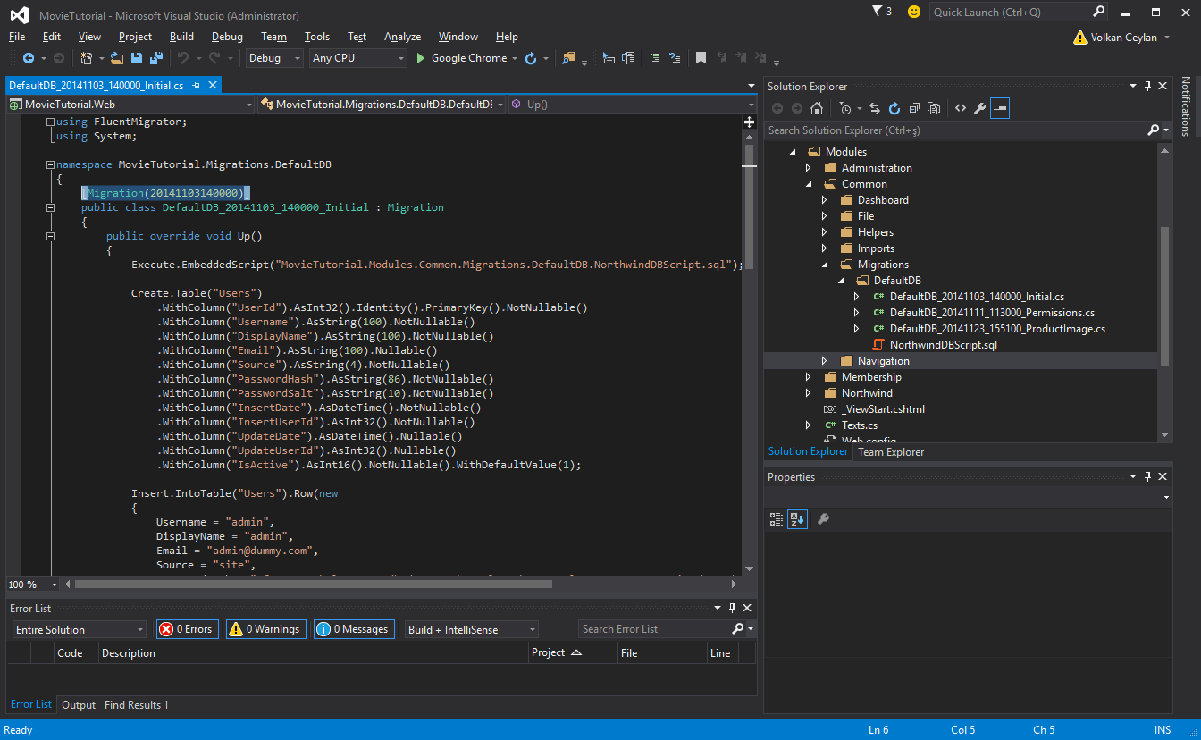Open the Build menu
The image size is (1201, 740).
(x=181, y=37)
